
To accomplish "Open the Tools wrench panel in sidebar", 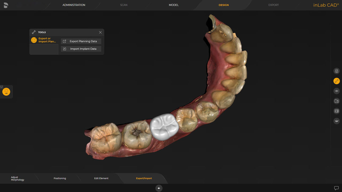I will coord(336,81).
